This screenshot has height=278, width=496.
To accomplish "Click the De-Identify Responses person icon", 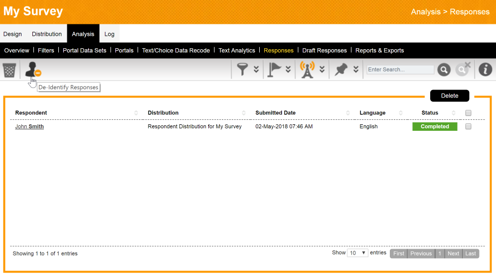I will pyautogui.click(x=32, y=70).
